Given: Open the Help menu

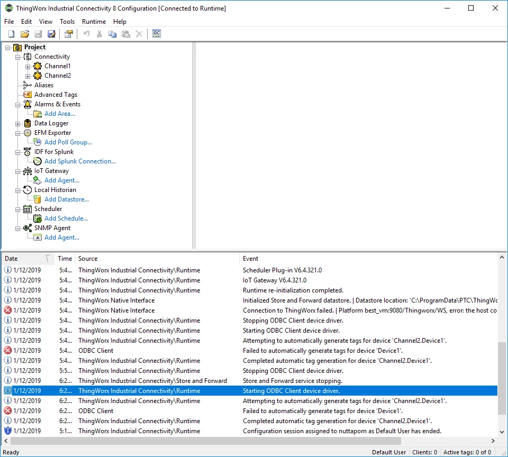Looking at the screenshot, I should (x=120, y=21).
